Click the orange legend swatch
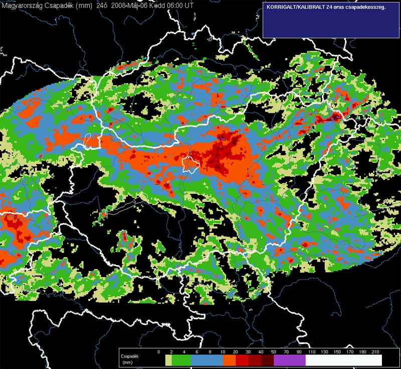 [229, 360]
